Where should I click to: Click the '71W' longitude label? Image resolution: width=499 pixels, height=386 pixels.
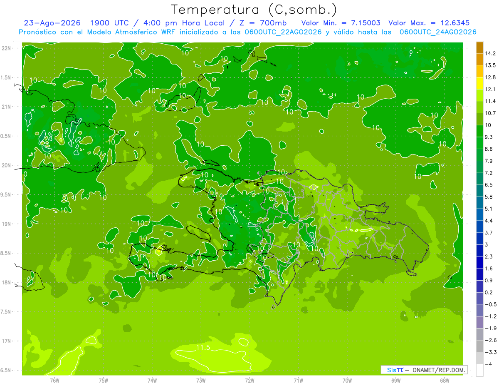(x=298, y=381)
